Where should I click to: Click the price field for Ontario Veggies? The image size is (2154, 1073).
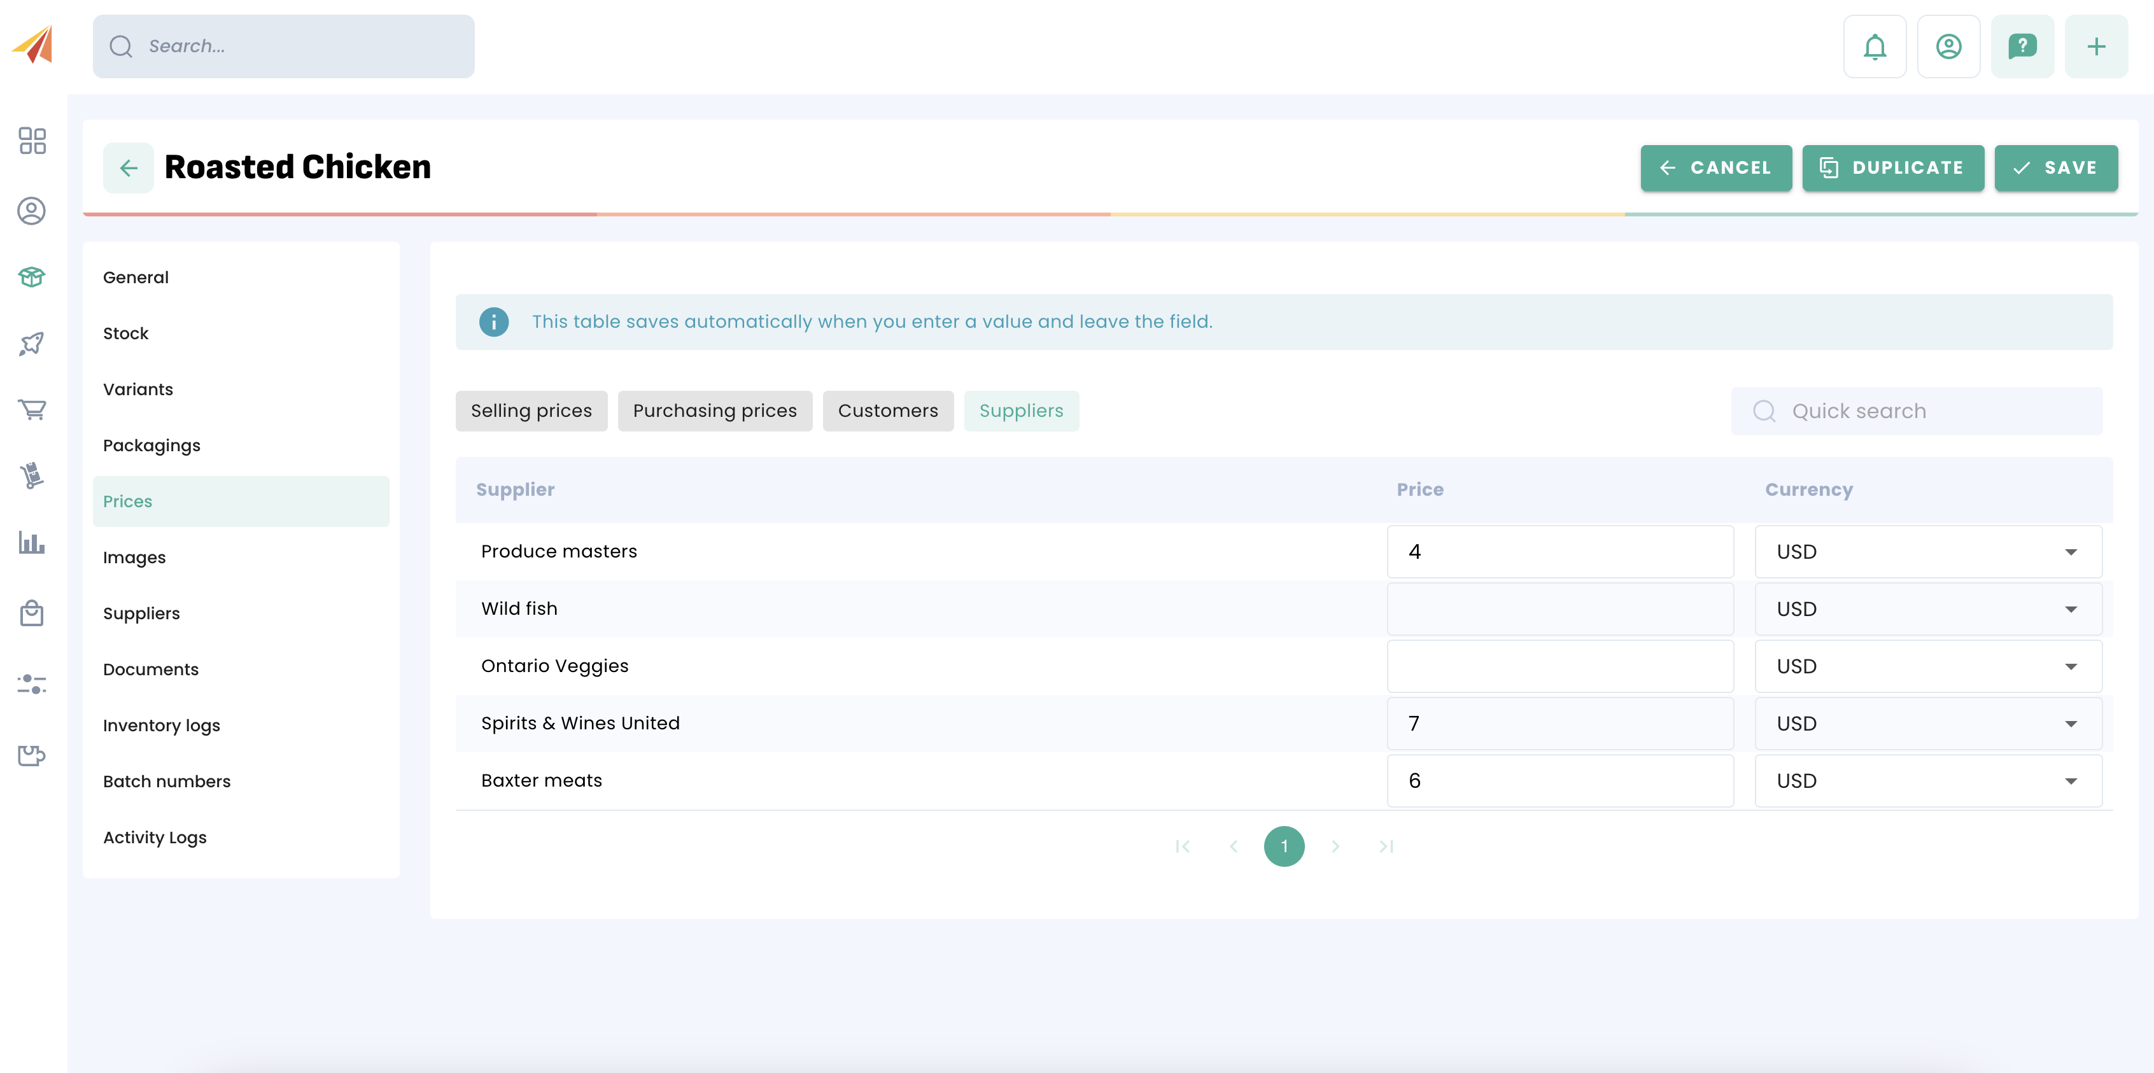click(1559, 666)
